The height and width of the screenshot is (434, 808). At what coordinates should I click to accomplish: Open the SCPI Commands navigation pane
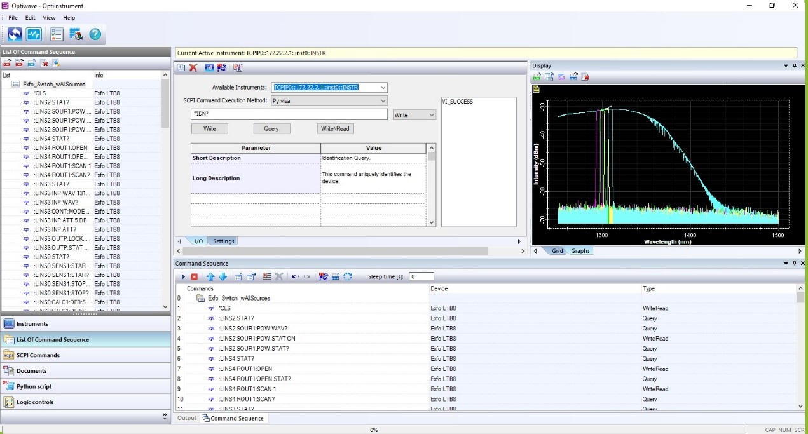(86, 355)
